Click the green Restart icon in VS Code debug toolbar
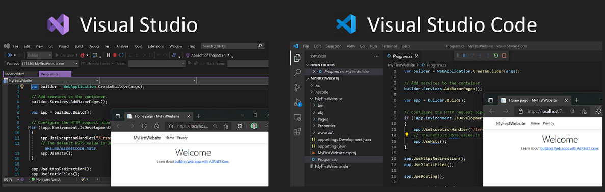 click(496, 56)
